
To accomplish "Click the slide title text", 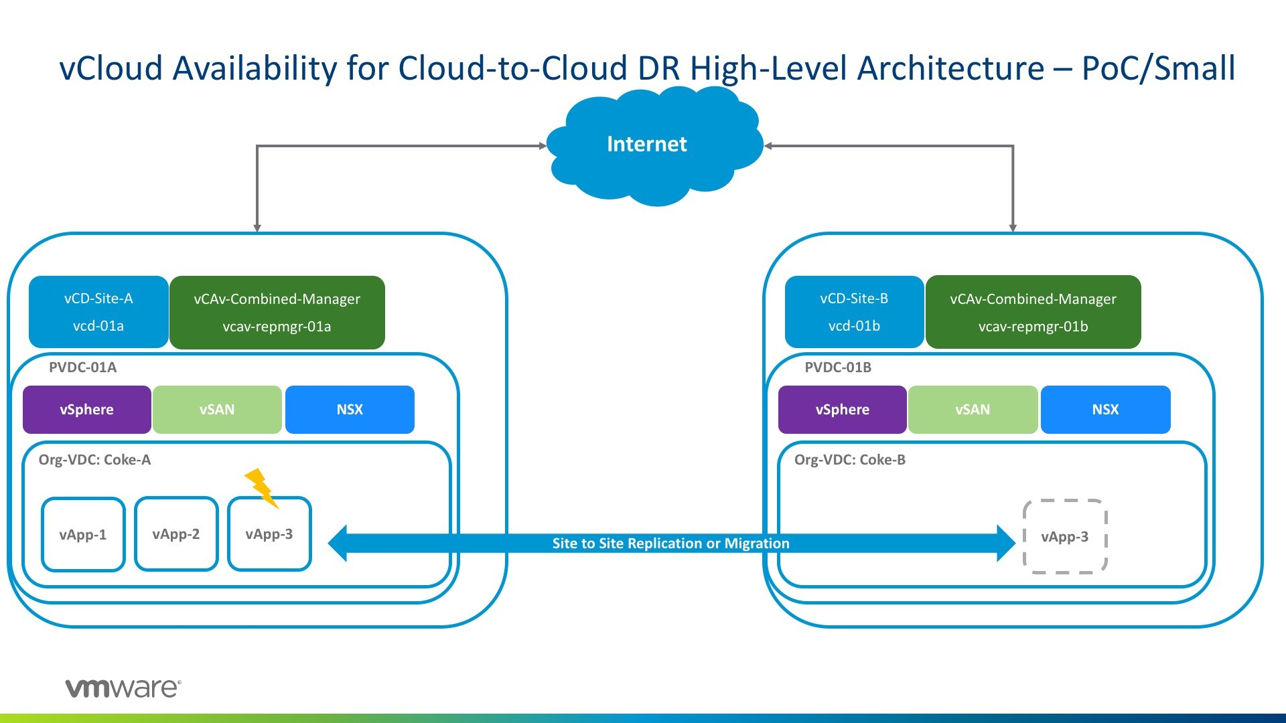I will [x=647, y=68].
